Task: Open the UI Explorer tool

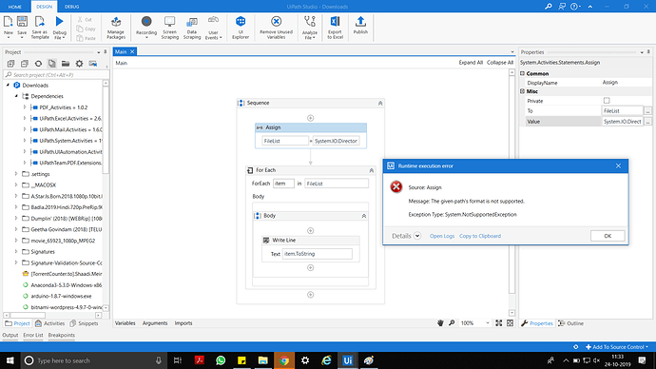Action: [241, 28]
